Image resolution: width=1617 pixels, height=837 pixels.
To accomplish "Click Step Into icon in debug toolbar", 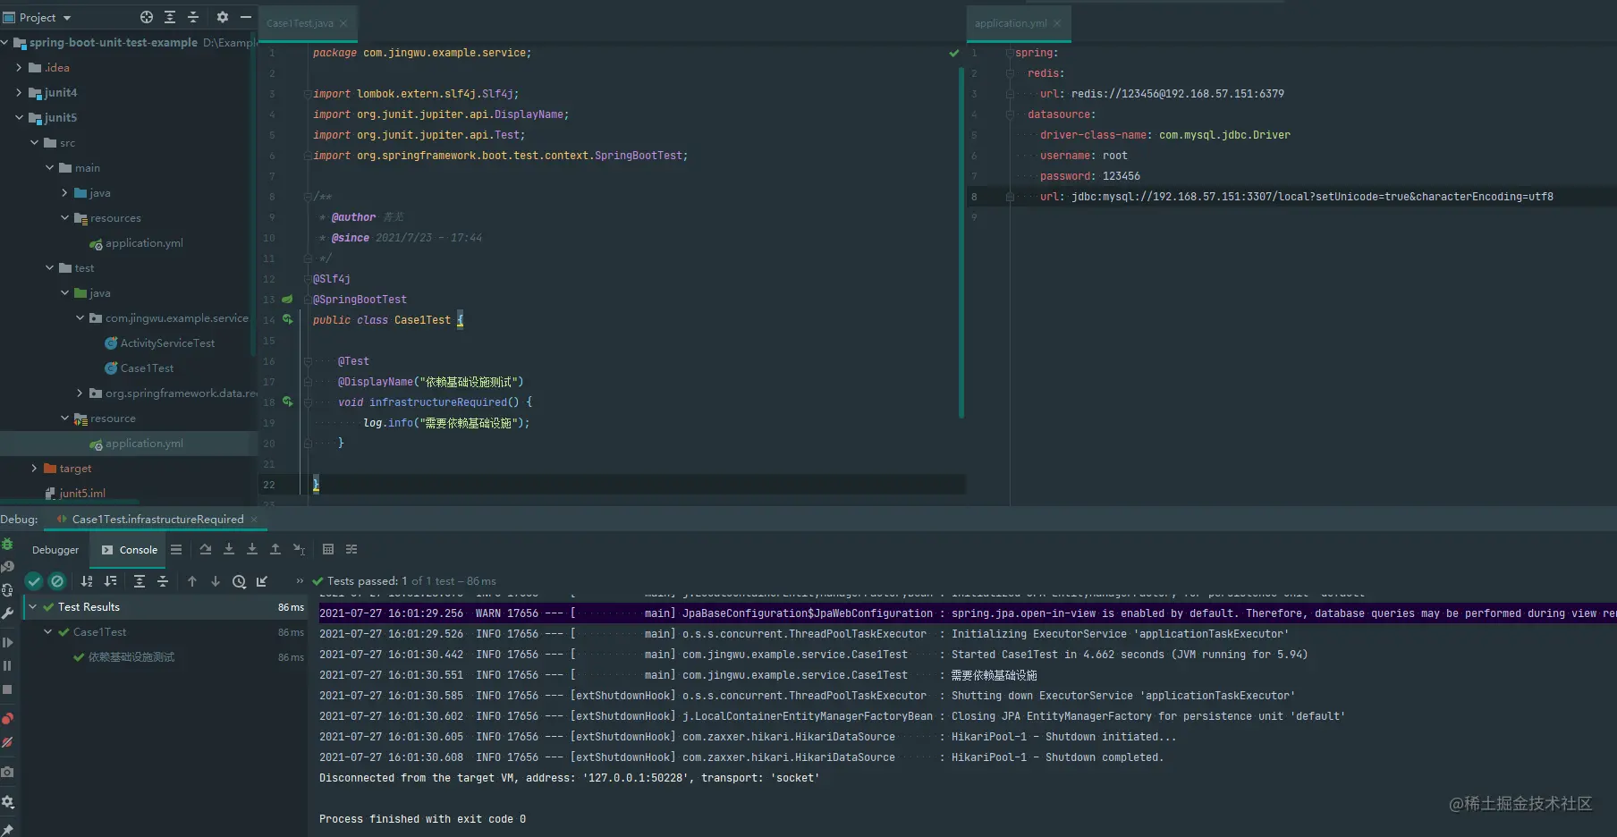I will pos(229,549).
